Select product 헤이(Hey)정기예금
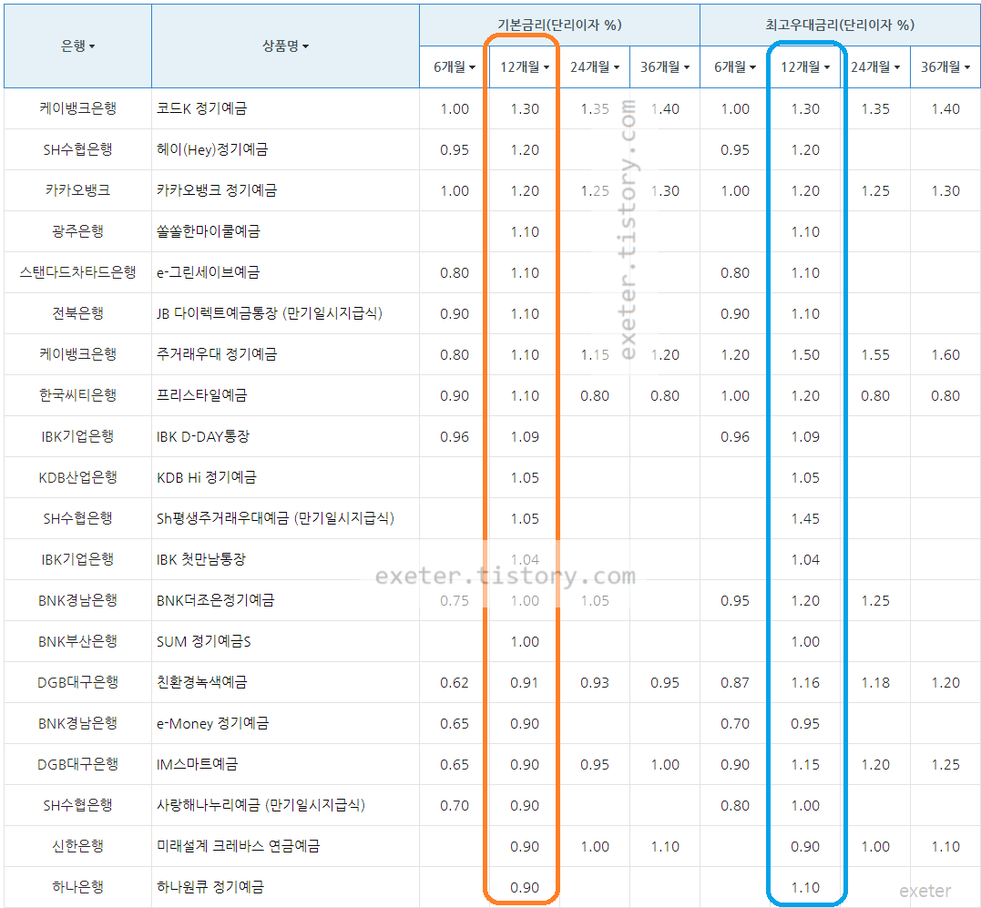The height and width of the screenshot is (908, 981). click(x=212, y=149)
